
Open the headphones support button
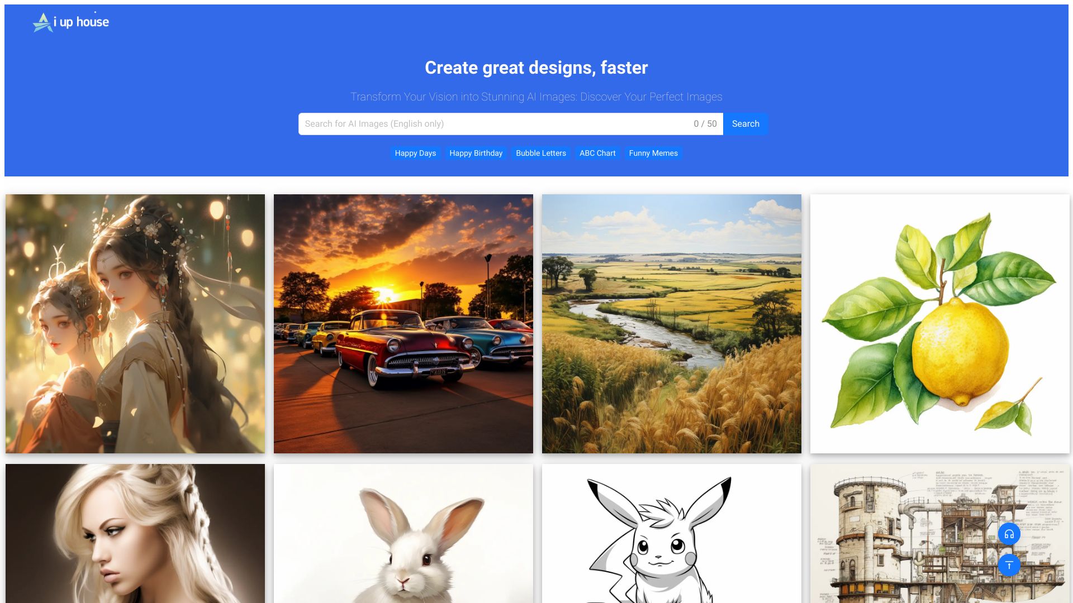(1009, 534)
